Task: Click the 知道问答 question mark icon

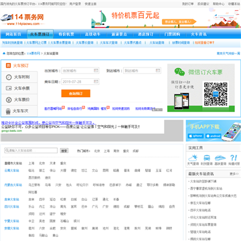Action: (x=234, y=158)
